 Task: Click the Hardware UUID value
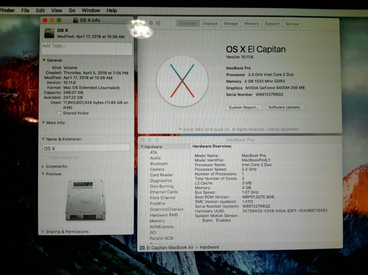pyautogui.click(x=285, y=211)
